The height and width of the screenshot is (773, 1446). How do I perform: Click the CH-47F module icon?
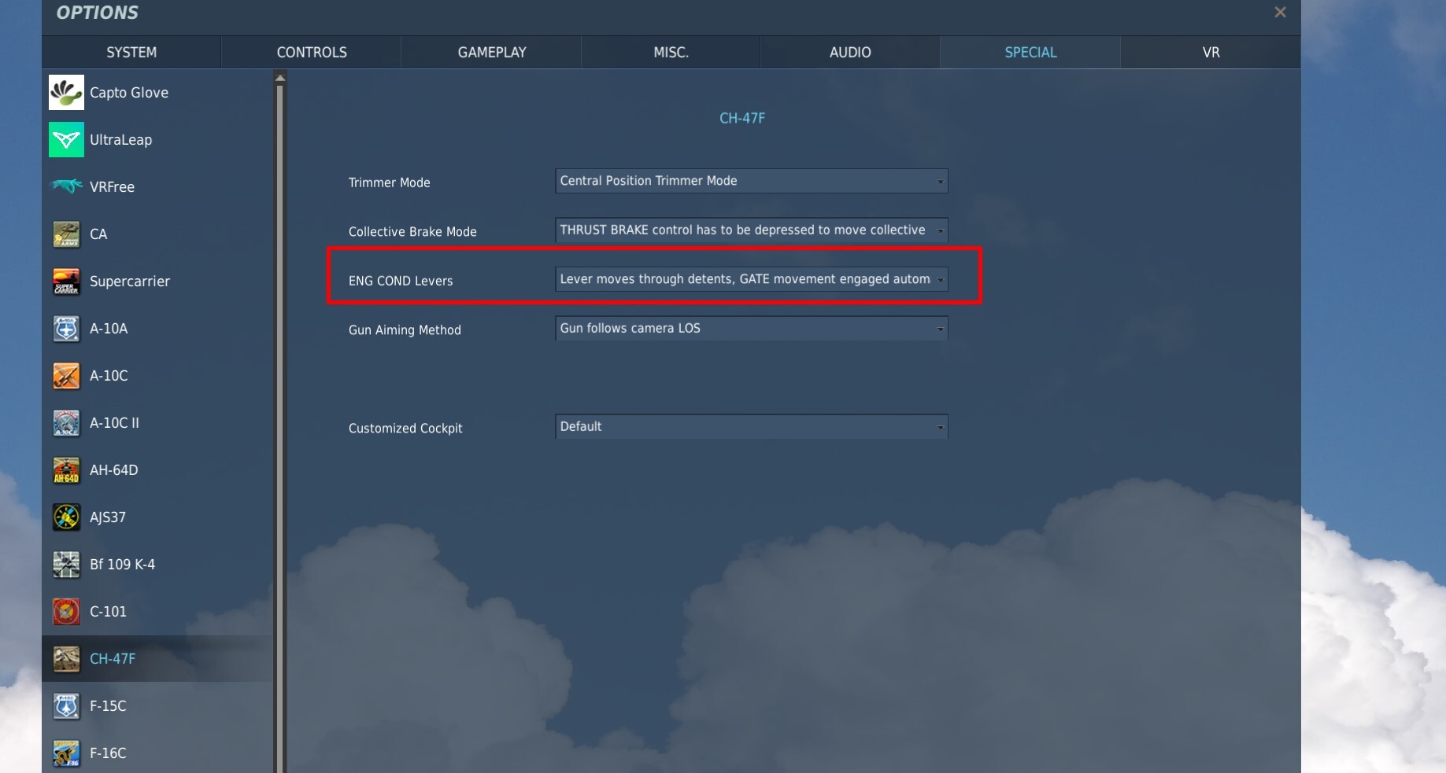[x=66, y=659]
